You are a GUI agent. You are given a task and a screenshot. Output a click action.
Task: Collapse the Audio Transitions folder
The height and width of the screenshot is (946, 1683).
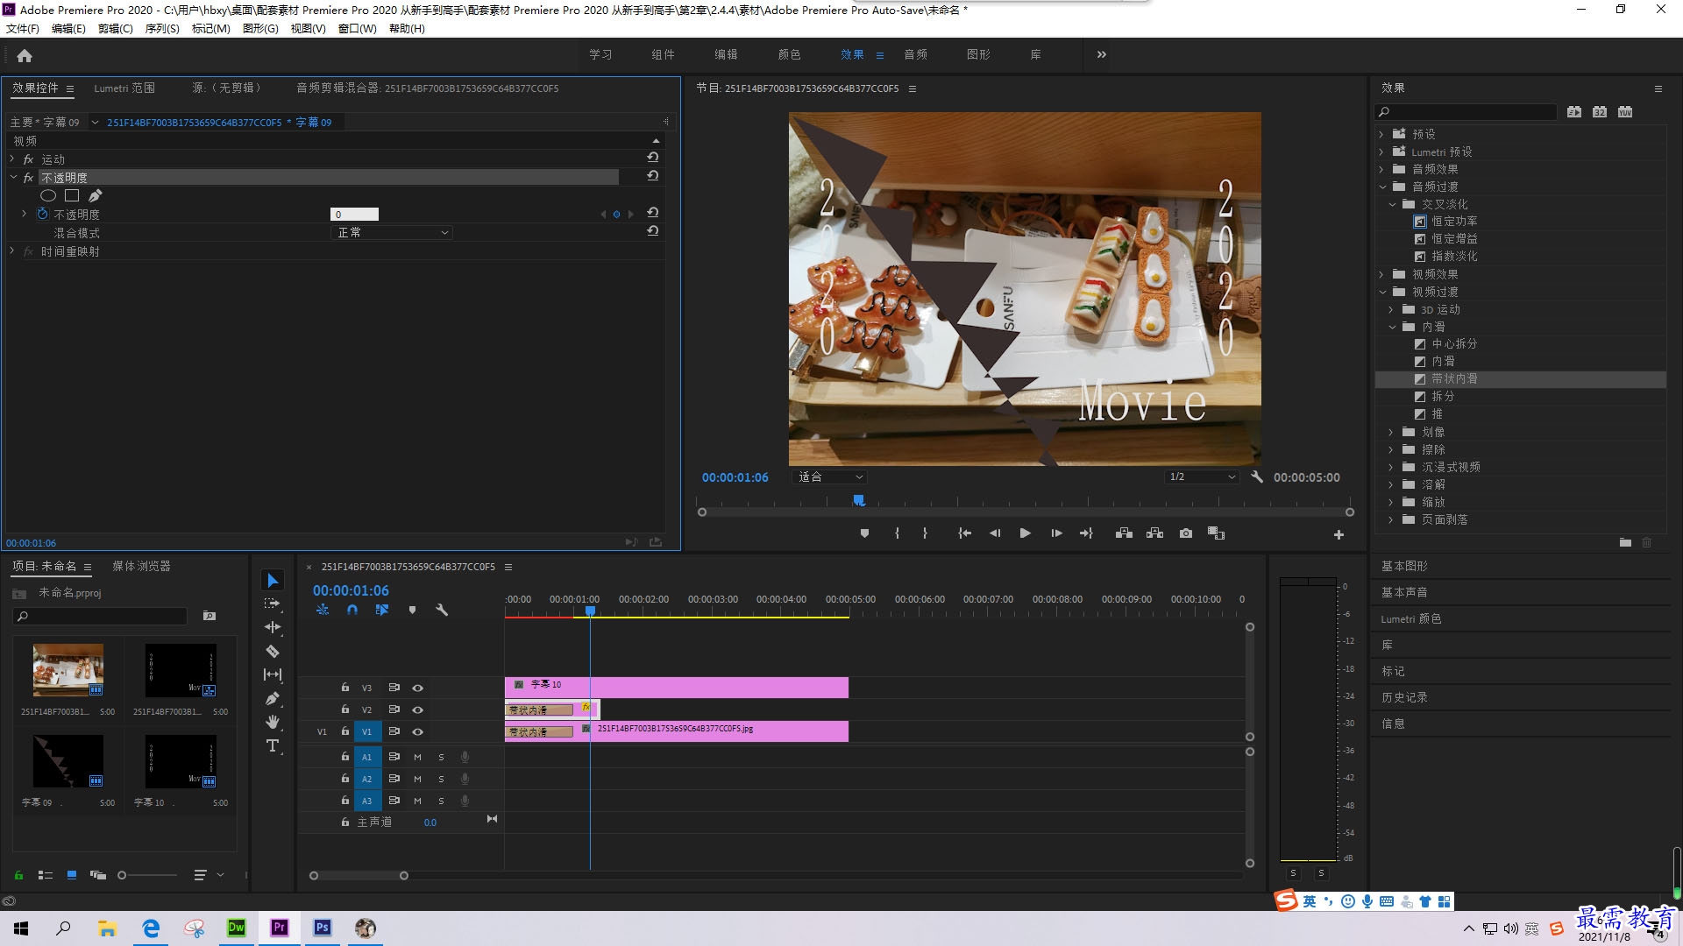coord(1381,187)
